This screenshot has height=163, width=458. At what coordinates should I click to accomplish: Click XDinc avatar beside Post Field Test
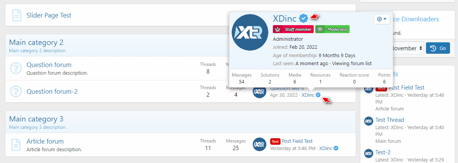260,144
